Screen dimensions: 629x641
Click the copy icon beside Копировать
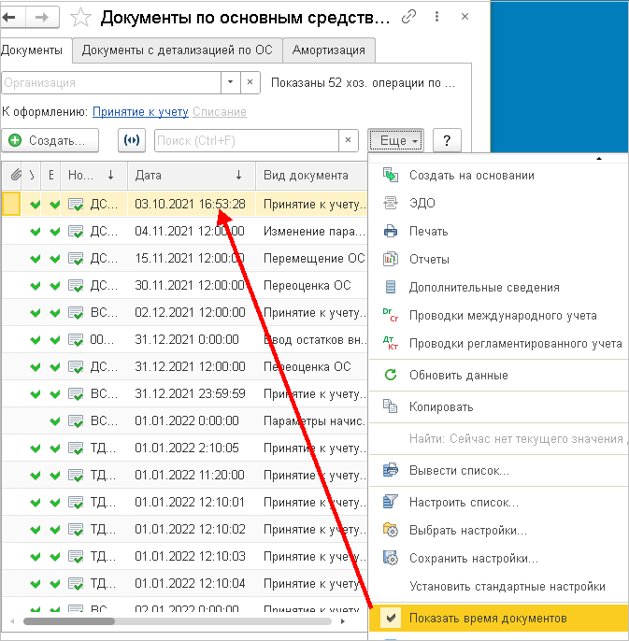click(x=390, y=406)
